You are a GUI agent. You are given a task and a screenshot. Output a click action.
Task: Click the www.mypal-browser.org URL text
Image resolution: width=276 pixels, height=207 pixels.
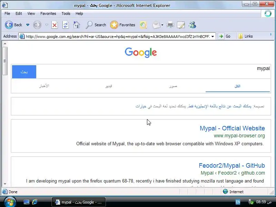239,136
